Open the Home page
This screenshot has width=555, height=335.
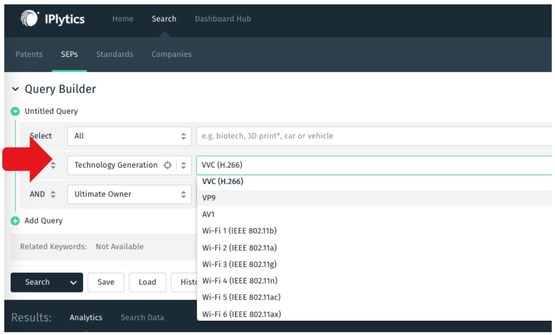(x=123, y=19)
